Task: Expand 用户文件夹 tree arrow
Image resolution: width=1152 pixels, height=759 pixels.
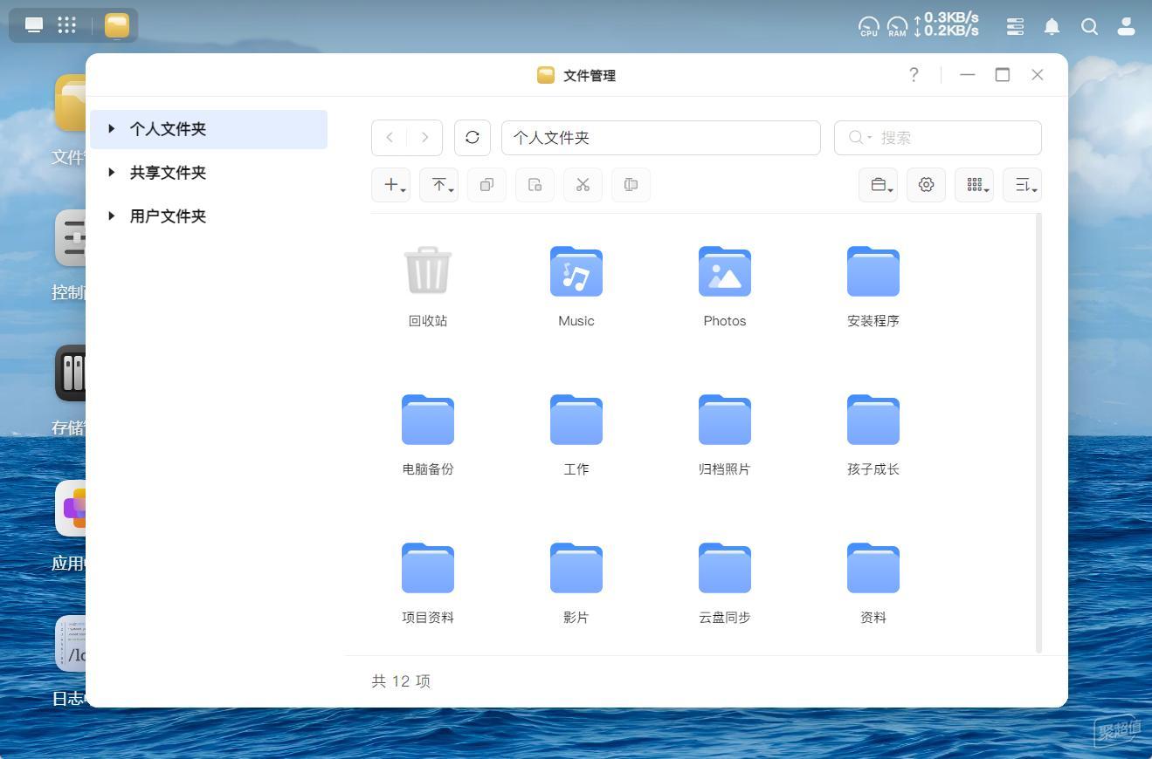Action: coord(112,216)
